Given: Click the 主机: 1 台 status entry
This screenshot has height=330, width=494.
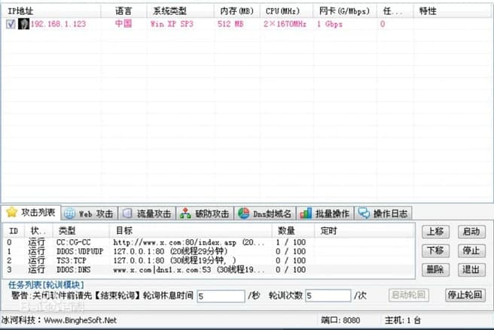Looking at the screenshot, I should point(403,320).
